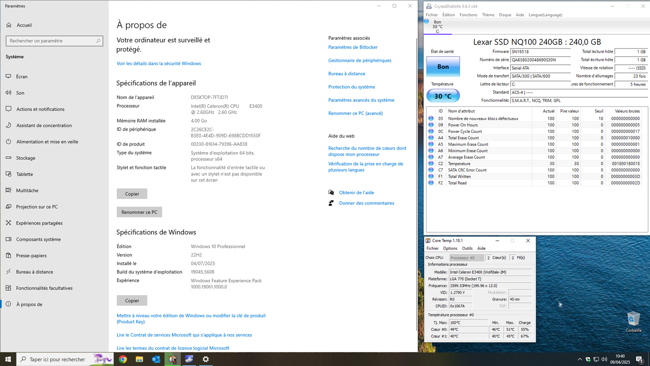Image resolution: width=650 pixels, height=366 pixels.
Task: Open Google Chrome from the taskbar
Action: 123,359
